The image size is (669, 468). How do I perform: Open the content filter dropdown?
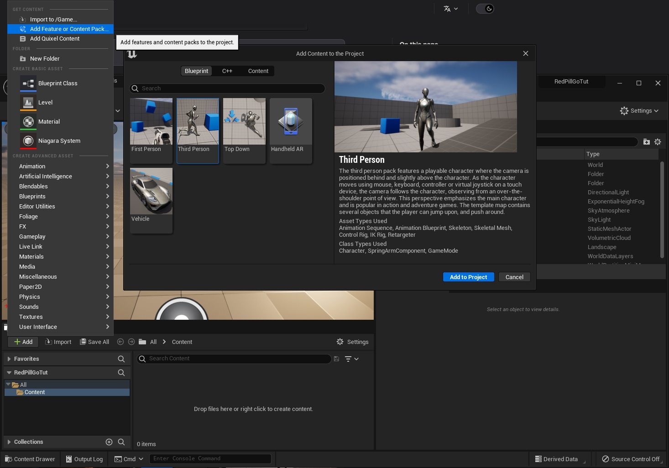click(351, 359)
